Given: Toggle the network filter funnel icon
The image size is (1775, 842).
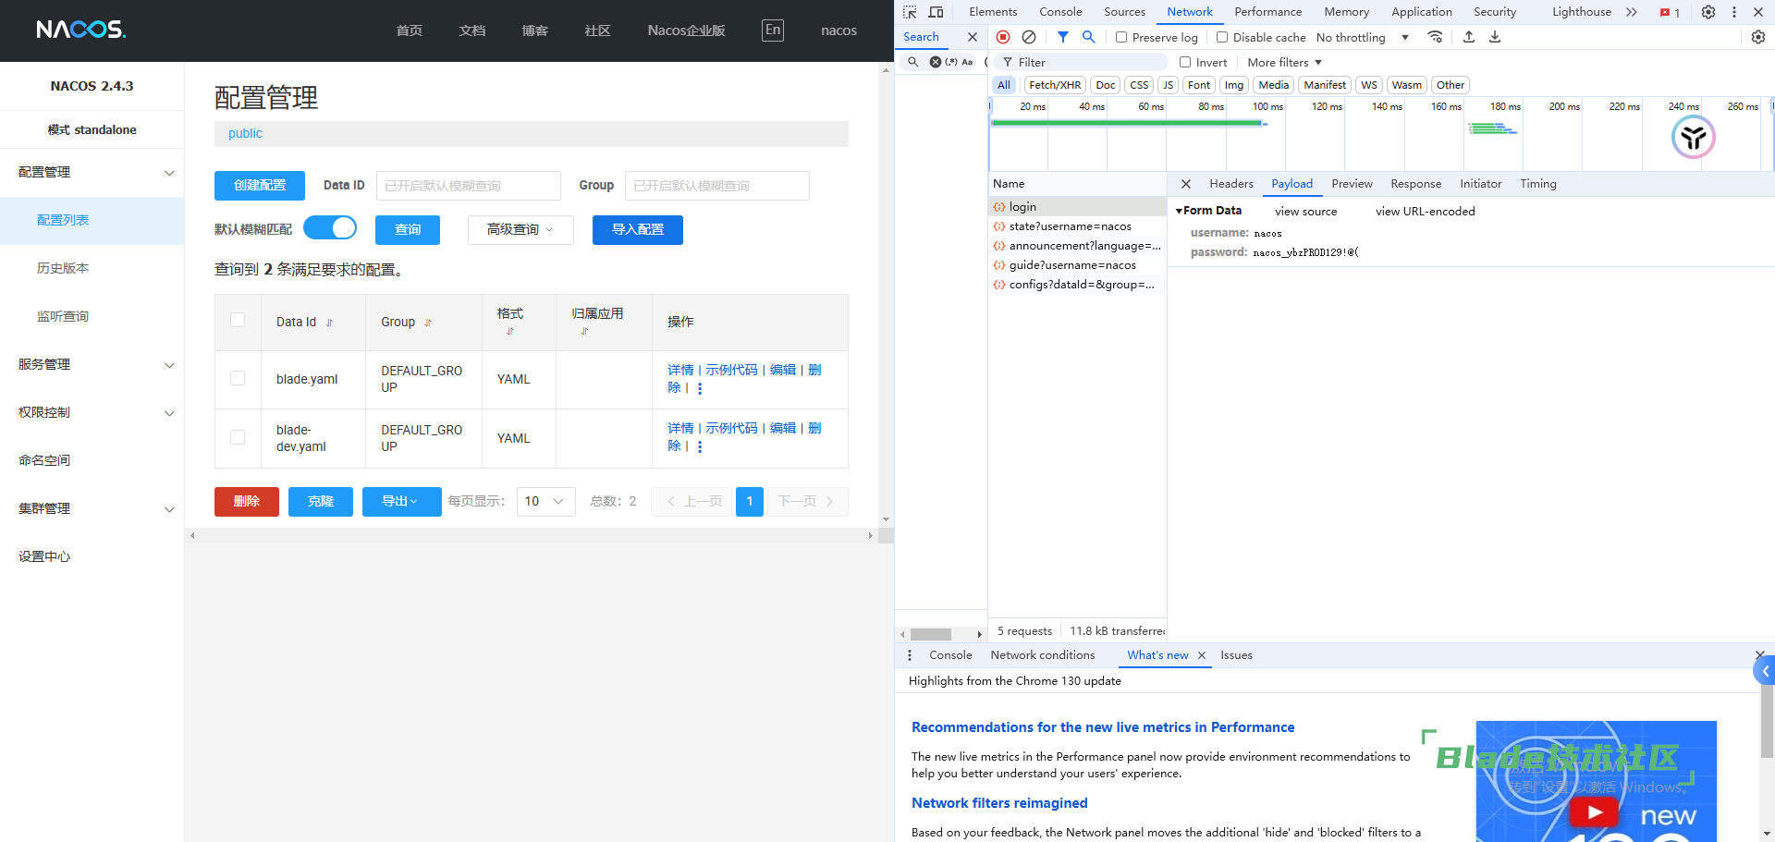Looking at the screenshot, I should tap(1063, 37).
